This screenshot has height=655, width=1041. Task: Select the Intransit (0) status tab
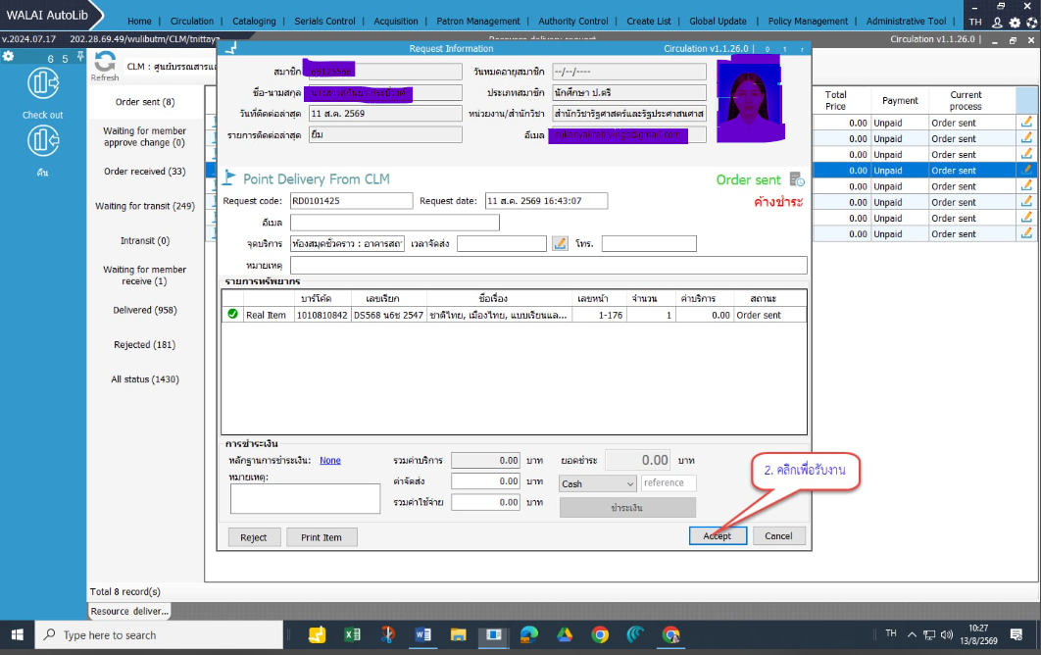point(145,240)
